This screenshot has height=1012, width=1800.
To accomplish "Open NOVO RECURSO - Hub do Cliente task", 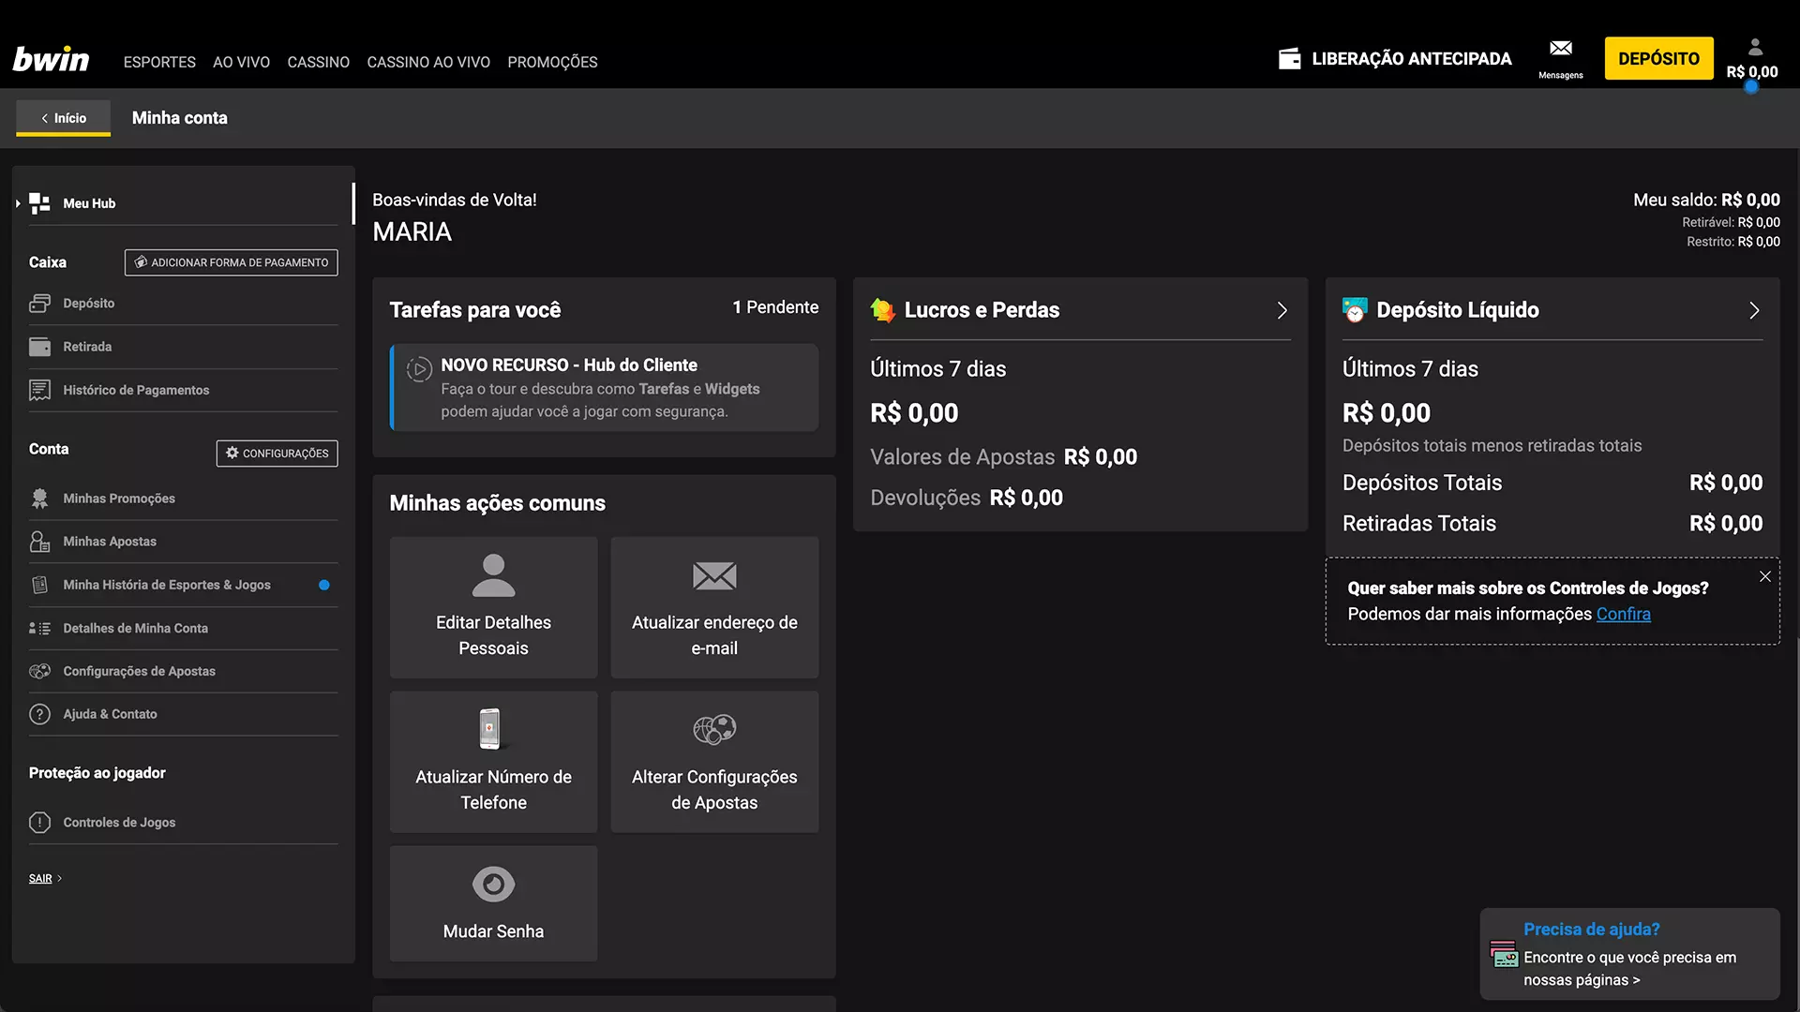I will pyautogui.click(x=604, y=388).
